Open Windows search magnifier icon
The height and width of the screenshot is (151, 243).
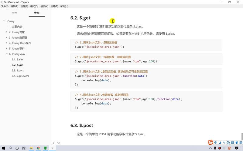click(10, 148)
